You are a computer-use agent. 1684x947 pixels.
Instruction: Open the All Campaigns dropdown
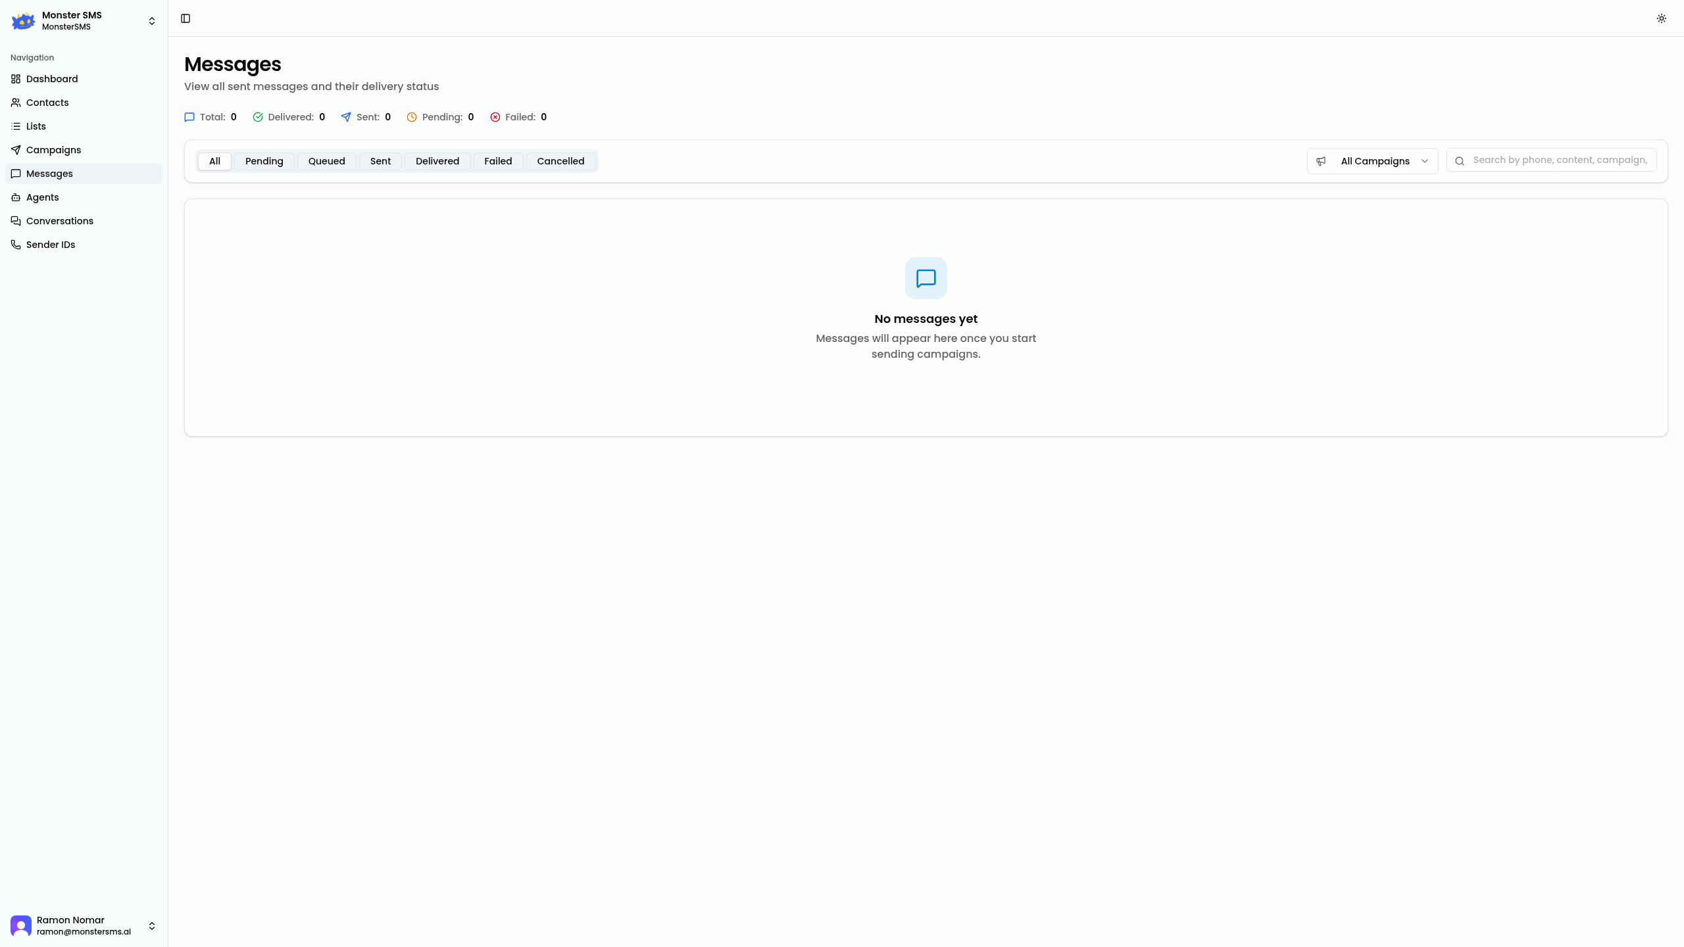[1372, 161]
